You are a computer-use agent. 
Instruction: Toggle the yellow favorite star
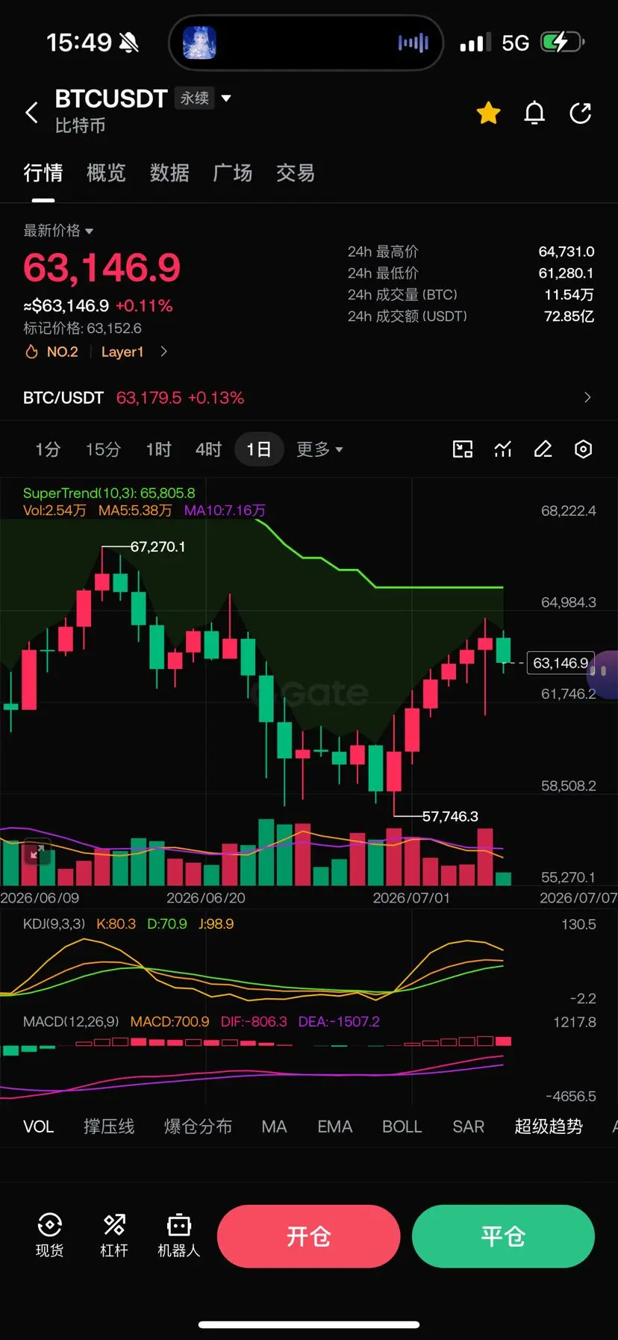click(x=489, y=113)
